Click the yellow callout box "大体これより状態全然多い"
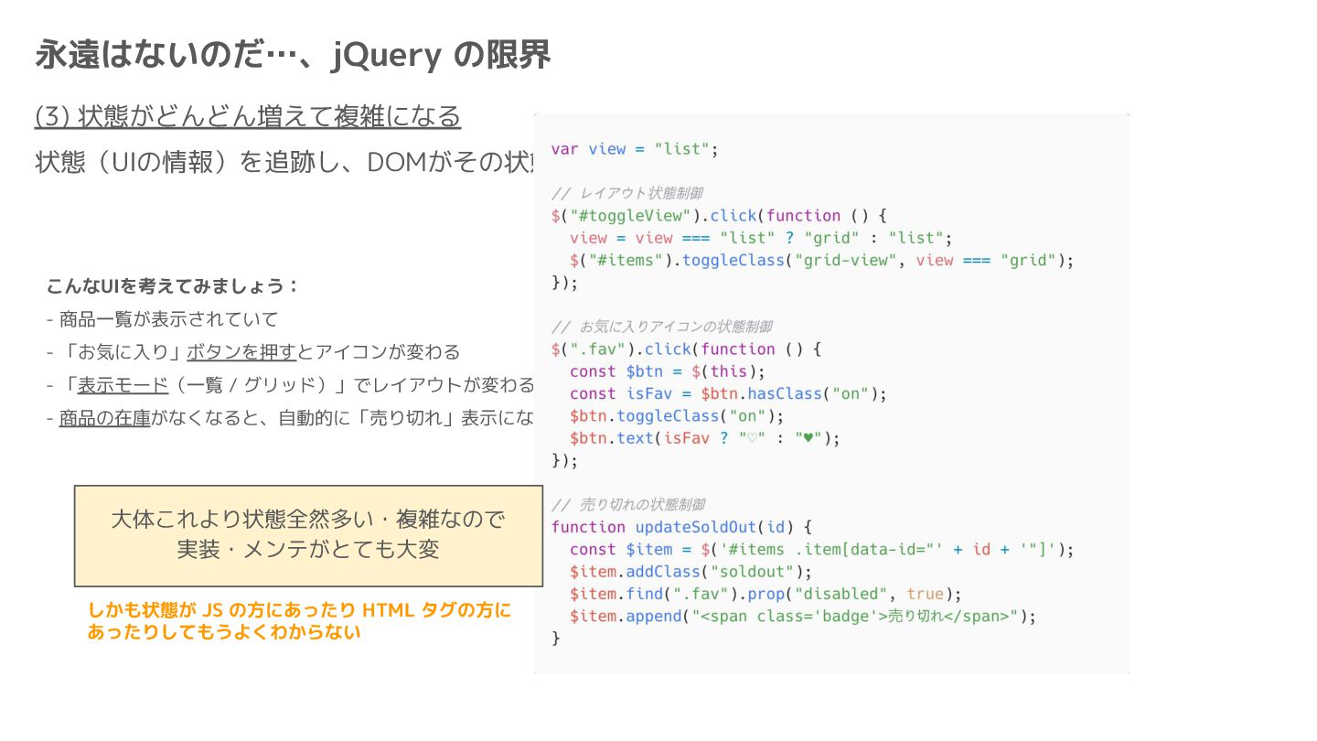Image resolution: width=1317 pixels, height=741 pixels. point(308,535)
